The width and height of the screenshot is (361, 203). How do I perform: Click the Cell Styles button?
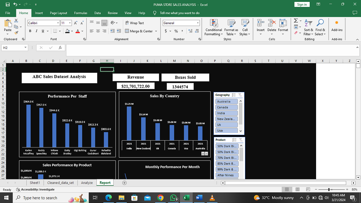pyautogui.click(x=245, y=28)
